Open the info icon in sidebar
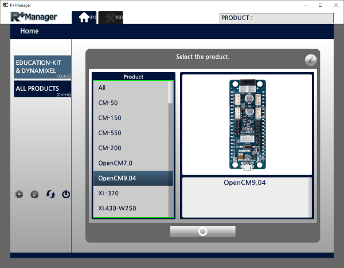 coord(34,194)
